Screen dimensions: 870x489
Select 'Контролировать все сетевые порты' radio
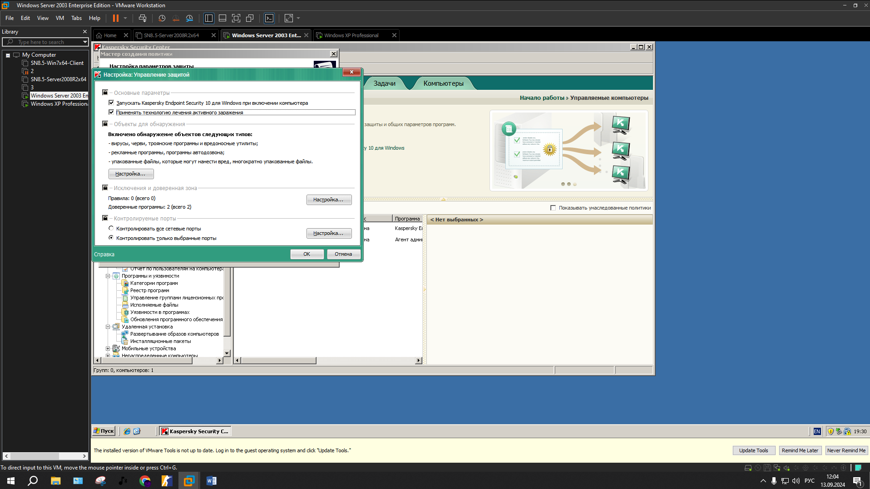[111, 228]
